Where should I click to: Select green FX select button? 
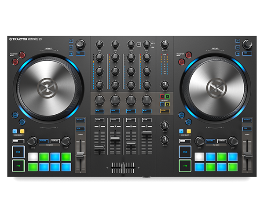click(167, 97)
